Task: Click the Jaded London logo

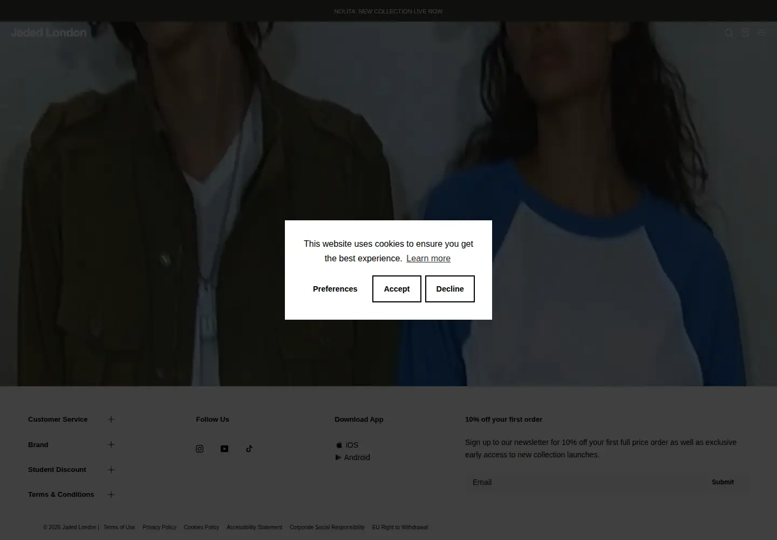Action: pos(49,33)
